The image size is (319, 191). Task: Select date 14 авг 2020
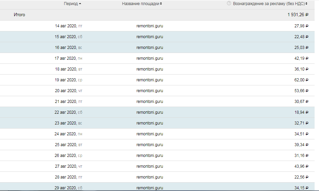[66, 26]
